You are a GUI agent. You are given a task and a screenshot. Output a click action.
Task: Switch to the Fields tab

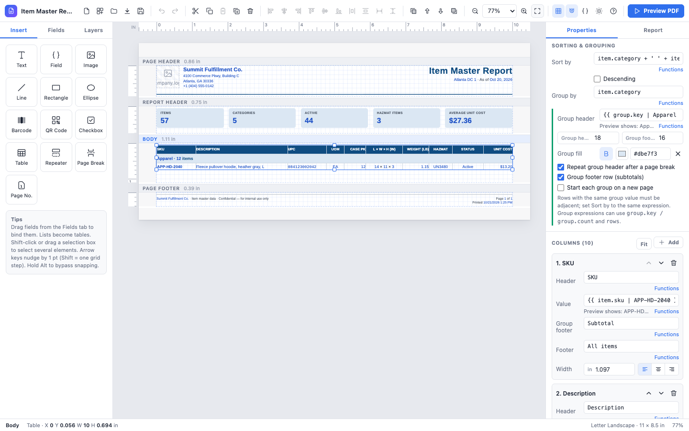click(56, 30)
